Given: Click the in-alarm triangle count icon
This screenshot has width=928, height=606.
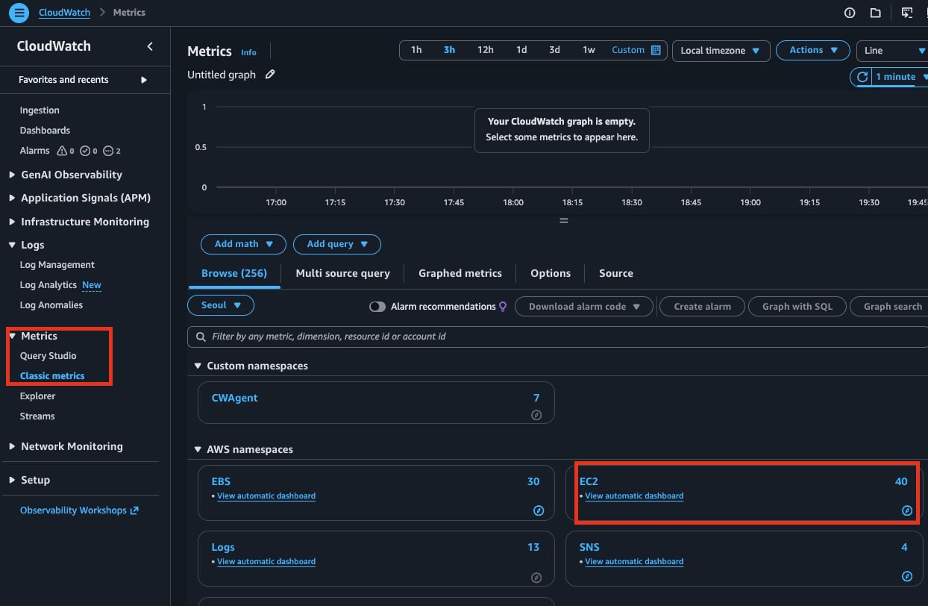Looking at the screenshot, I should [62, 151].
